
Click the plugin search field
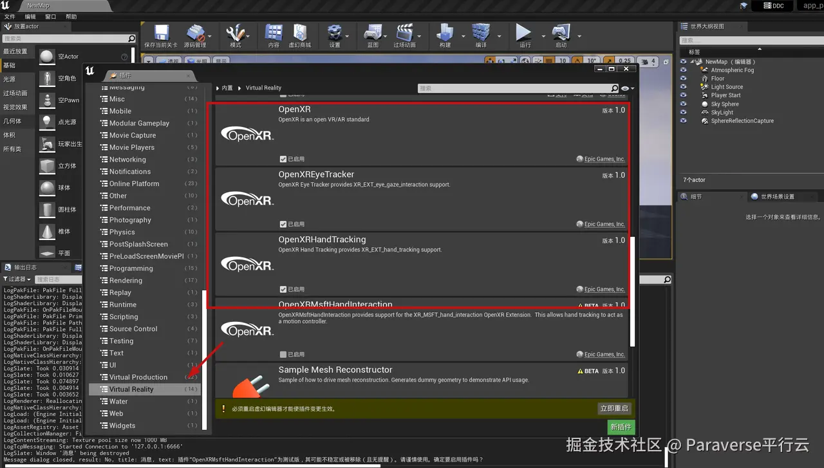[519, 88]
